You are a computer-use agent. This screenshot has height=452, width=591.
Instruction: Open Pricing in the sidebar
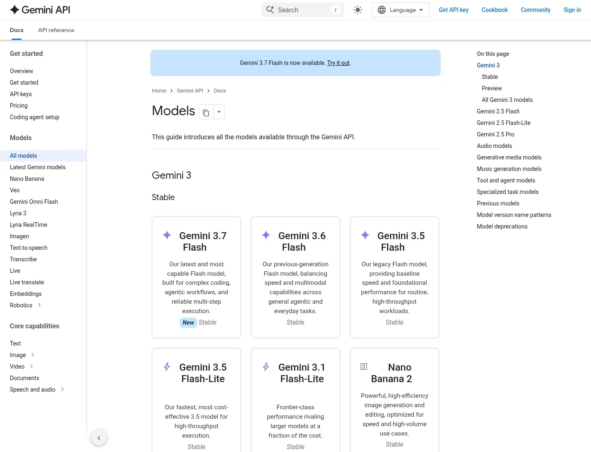click(x=18, y=106)
